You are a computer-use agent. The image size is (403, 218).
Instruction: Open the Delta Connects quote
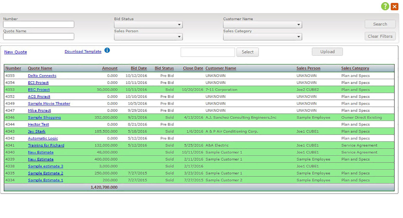[x=42, y=76]
